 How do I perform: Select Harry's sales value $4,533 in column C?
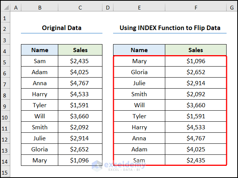pos(80,94)
